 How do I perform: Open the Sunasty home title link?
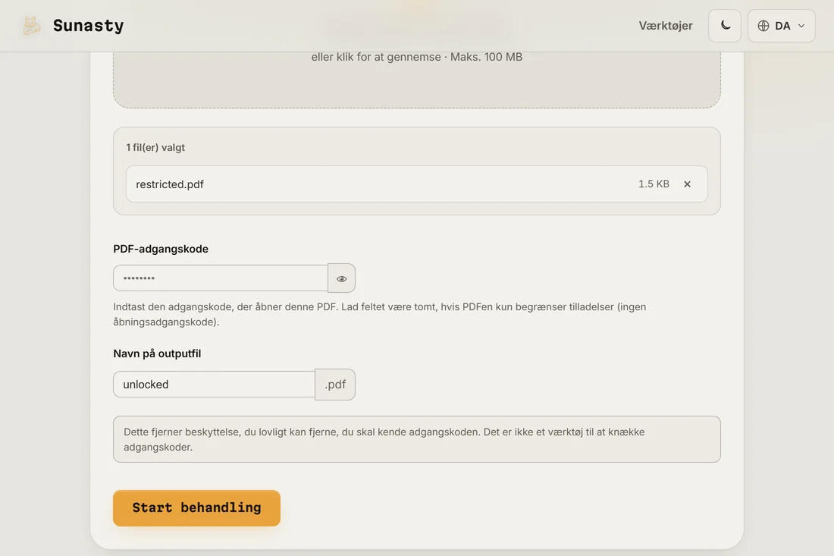(x=88, y=26)
